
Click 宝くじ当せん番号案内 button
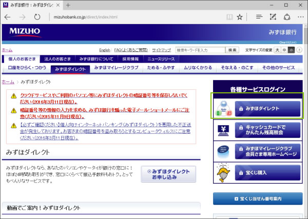click(258, 198)
